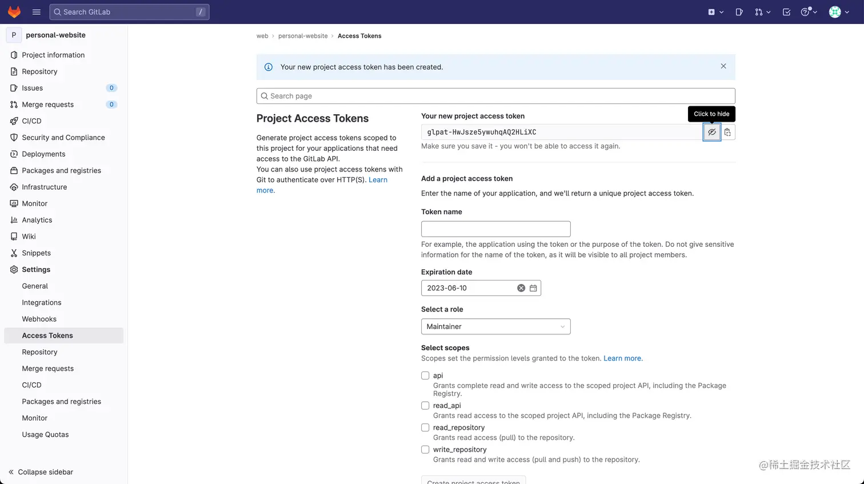This screenshot has height=484, width=864.
Task: Collapse the sidebar
Action: pos(41,472)
